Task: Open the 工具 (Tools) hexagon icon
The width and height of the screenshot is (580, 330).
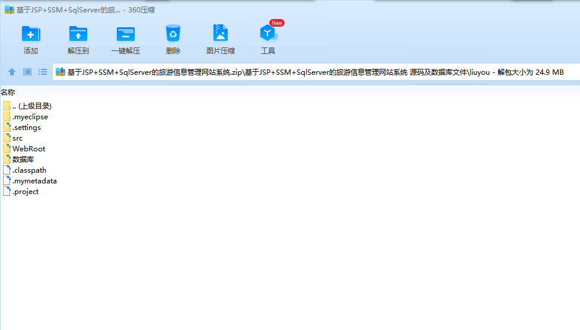Action: tap(268, 33)
